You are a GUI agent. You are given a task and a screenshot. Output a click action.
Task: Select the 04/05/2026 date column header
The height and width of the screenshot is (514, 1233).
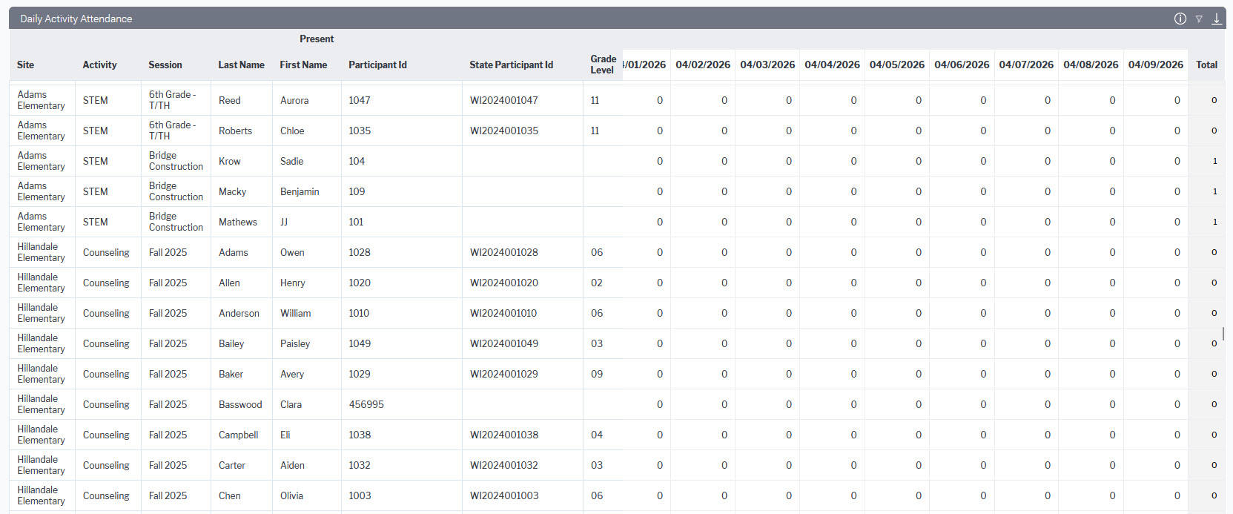(x=897, y=65)
